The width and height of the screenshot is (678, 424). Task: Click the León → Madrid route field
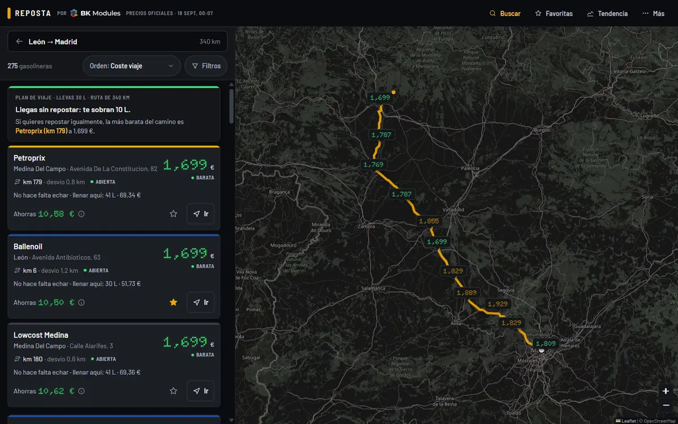pos(118,41)
